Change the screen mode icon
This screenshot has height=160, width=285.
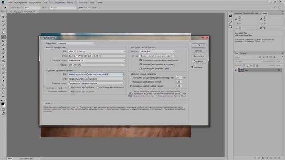(4, 114)
